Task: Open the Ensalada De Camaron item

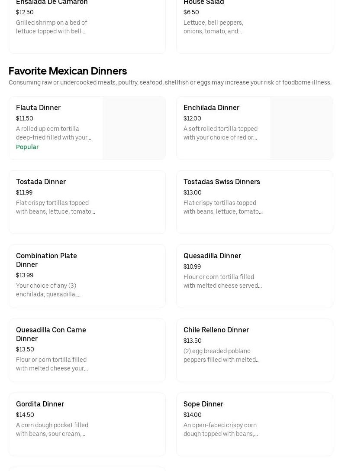Action: pos(87,22)
